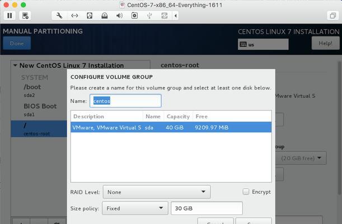Open the volume group dropdown showing GiB free

pos(301,158)
